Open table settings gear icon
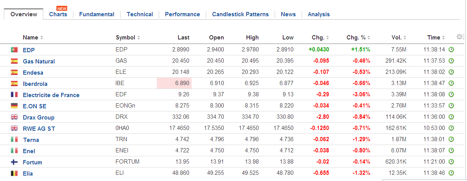 coord(460,37)
